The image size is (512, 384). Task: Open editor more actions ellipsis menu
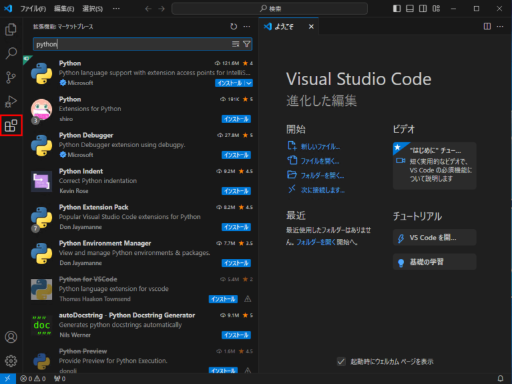(501, 27)
